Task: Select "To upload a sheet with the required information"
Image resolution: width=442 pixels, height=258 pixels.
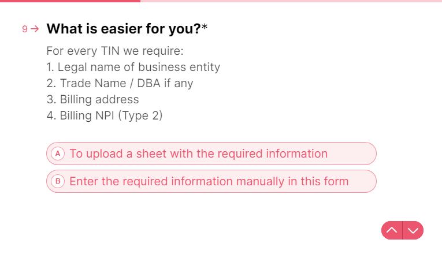Action: click(211, 154)
